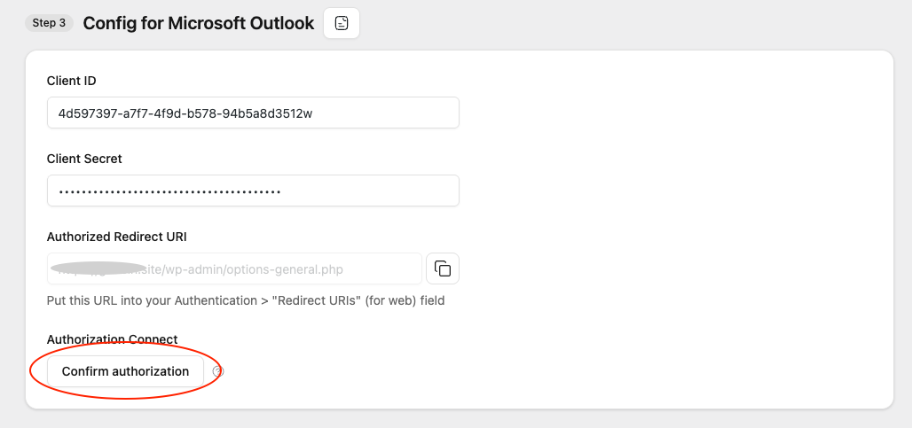Click the Step 3 badge
This screenshot has width=912, height=428.
coord(49,23)
